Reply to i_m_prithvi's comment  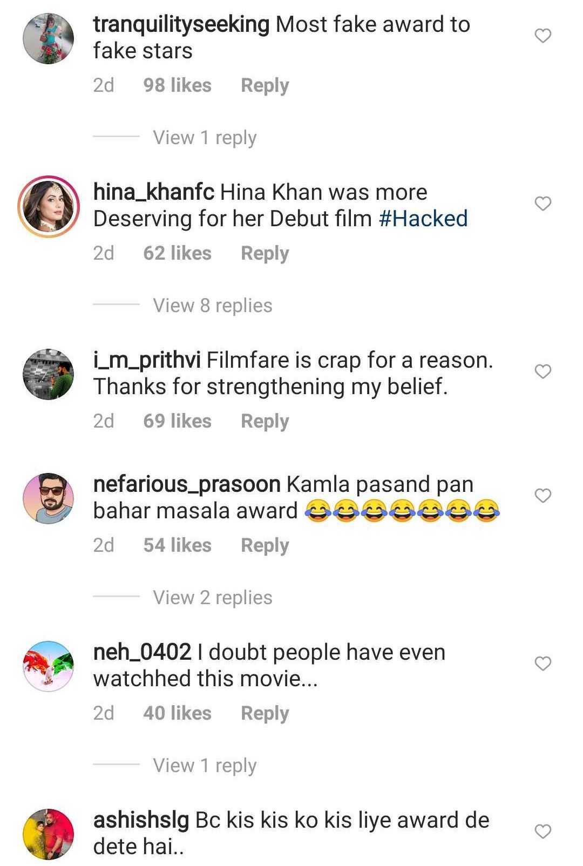[265, 421]
